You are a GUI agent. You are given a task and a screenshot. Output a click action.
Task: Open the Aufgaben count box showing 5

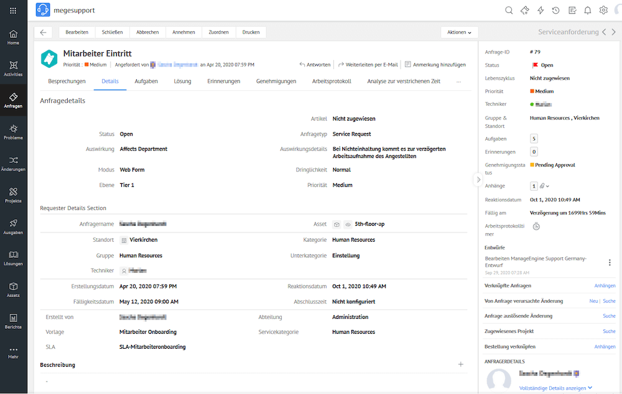pos(534,139)
